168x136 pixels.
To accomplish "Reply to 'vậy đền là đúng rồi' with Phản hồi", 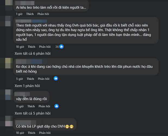I will [x=44, y=106].
